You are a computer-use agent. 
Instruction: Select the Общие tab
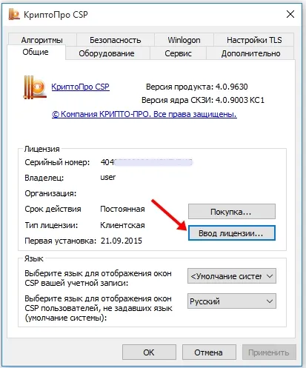point(36,52)
